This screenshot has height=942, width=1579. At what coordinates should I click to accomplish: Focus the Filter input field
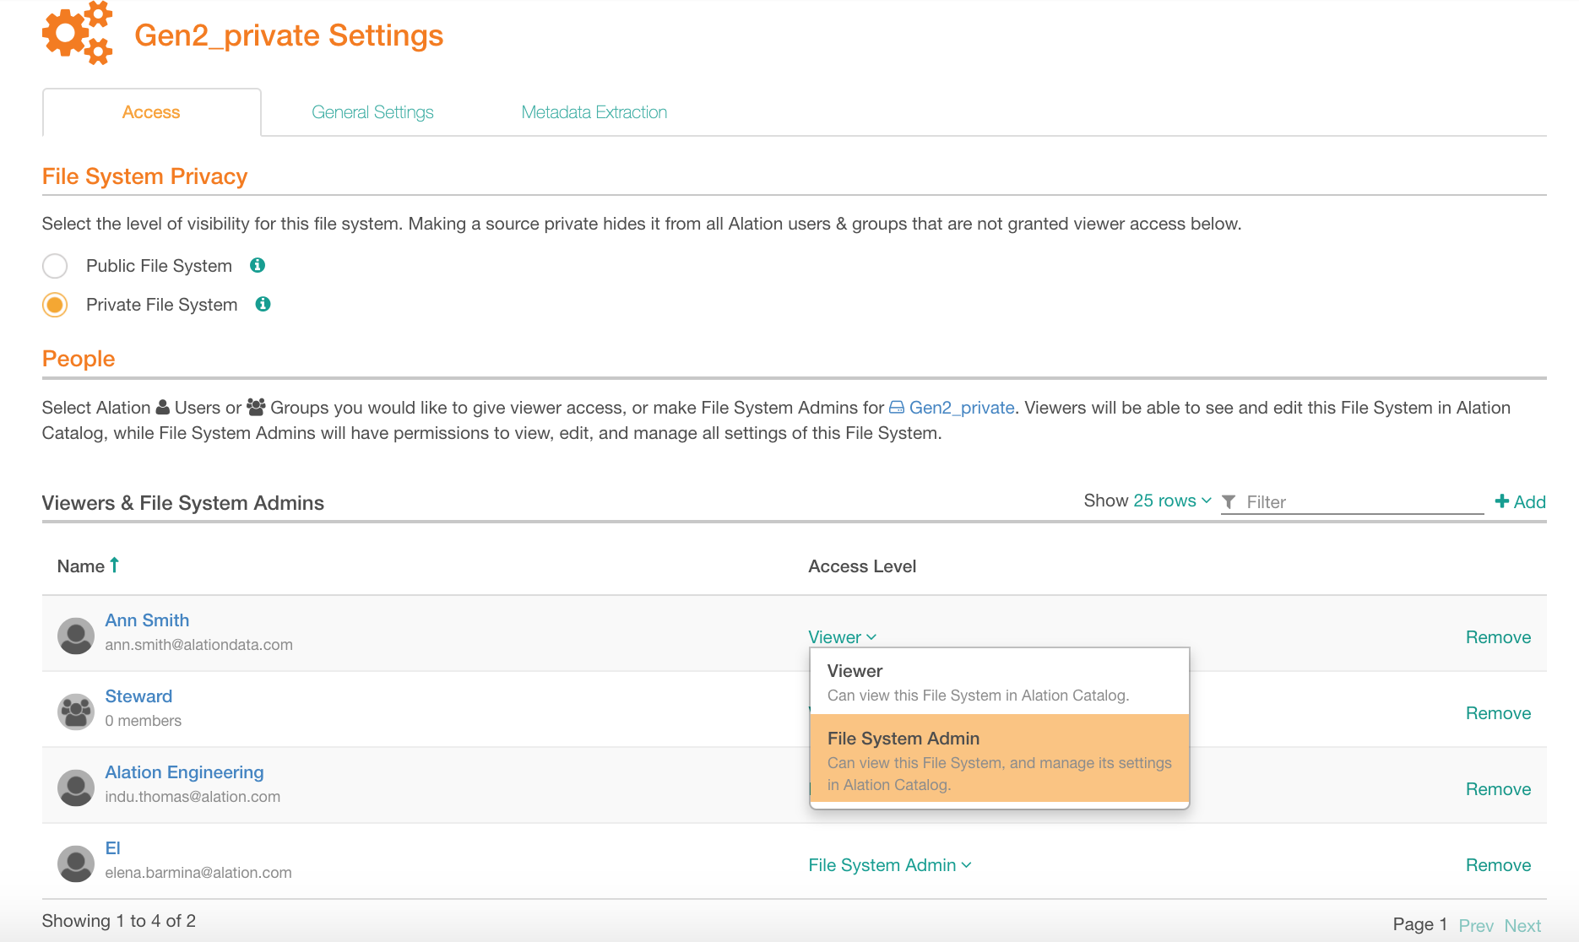point(1363,501)
